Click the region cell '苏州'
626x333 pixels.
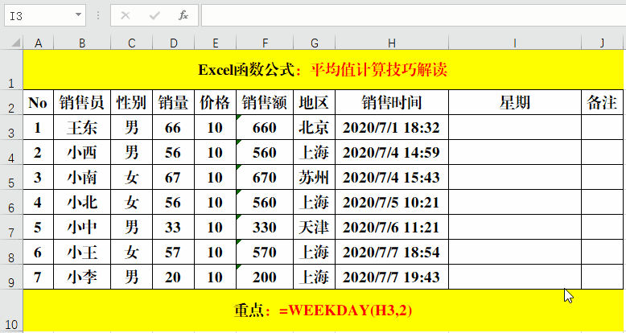[x=314, y=177]
